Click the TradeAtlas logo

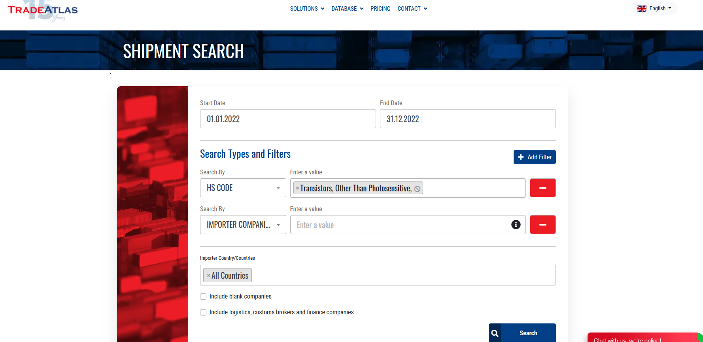tap(43, 10)
